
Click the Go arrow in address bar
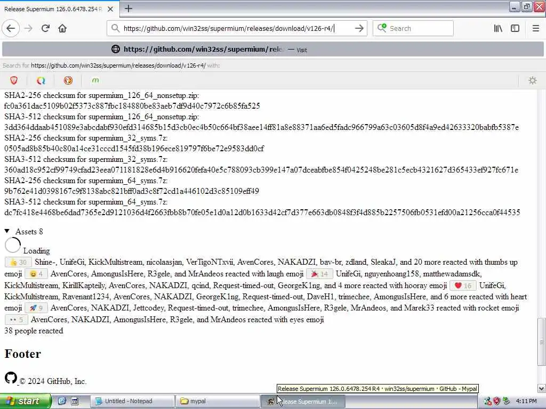[x=359, y=29]
